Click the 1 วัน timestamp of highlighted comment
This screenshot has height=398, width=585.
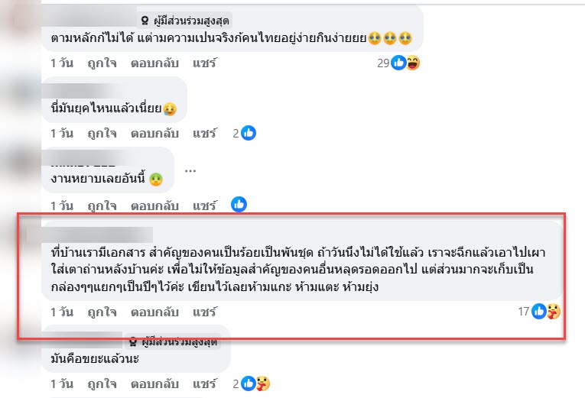coord(62,312)
